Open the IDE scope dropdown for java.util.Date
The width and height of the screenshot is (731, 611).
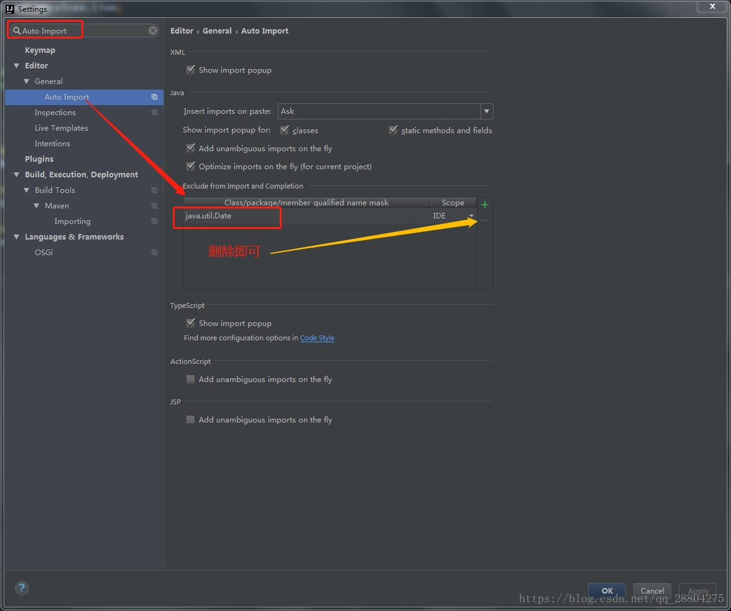coord(471,216)
